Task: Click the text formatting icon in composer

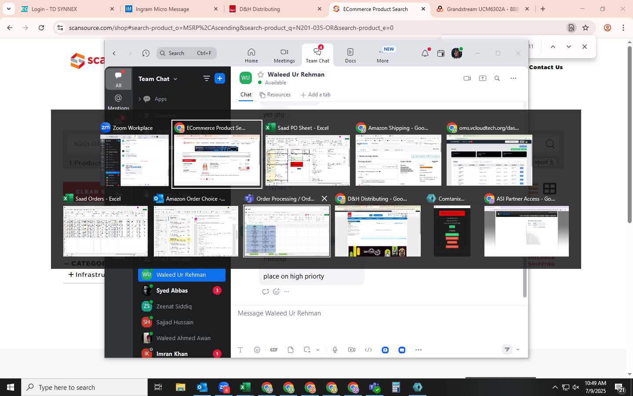Action: pos(240,350)
